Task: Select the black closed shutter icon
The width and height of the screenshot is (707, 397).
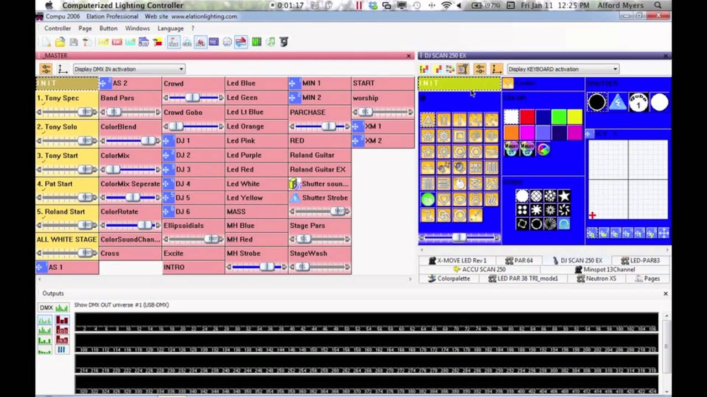Action: click(x=597, y=102)
